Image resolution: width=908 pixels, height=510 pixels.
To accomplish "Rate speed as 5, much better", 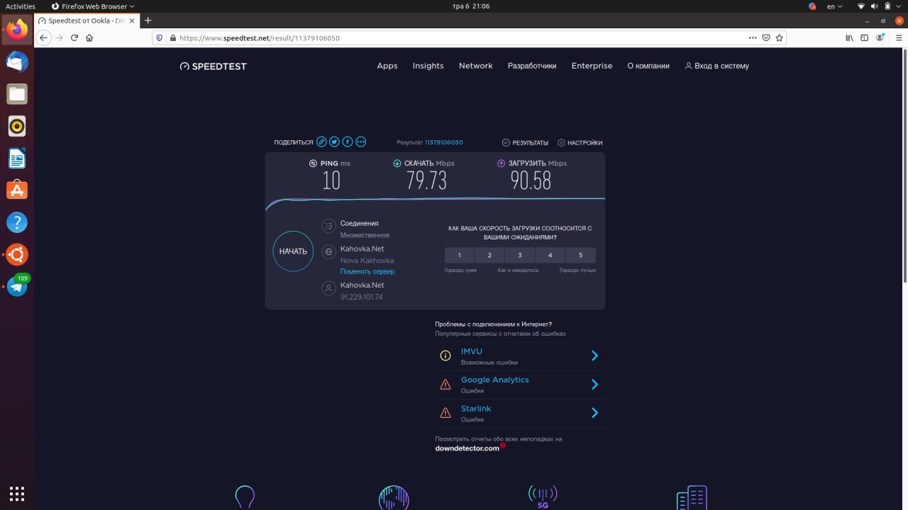I will [580, 255].
